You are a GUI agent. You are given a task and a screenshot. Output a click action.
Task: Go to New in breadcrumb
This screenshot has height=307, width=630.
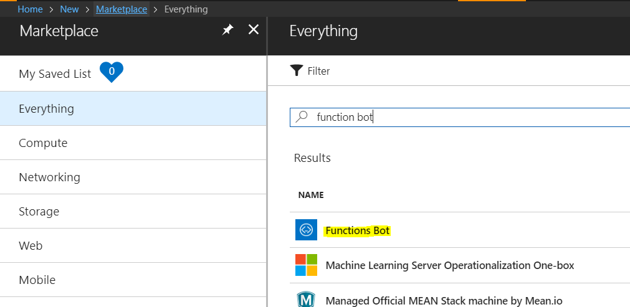pos(70,9)
